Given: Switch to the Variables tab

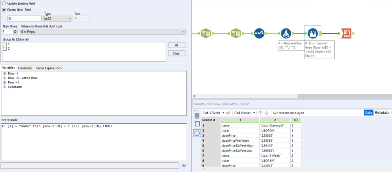Looking at the screenshot, I should (x=9, y=68).
